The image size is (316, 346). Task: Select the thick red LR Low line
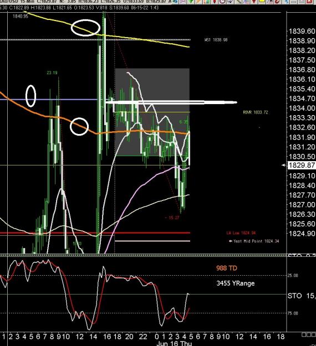tap(95, 233)
